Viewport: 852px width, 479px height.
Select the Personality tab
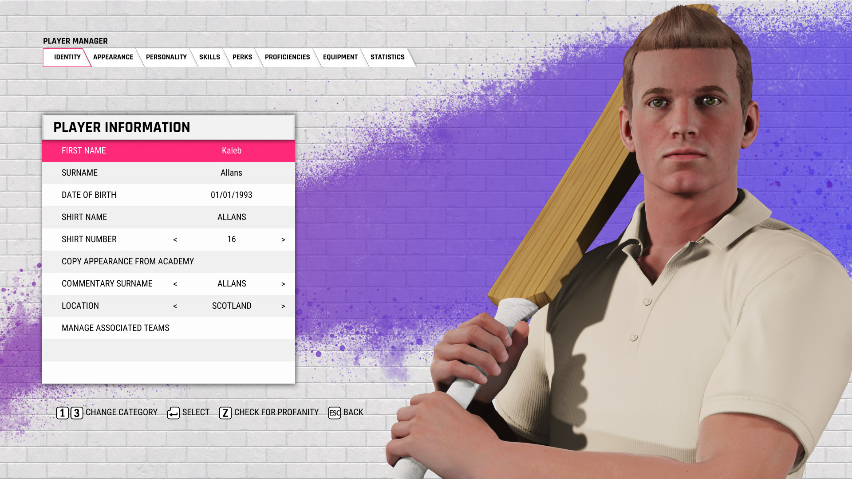click(x=166, y=57)
